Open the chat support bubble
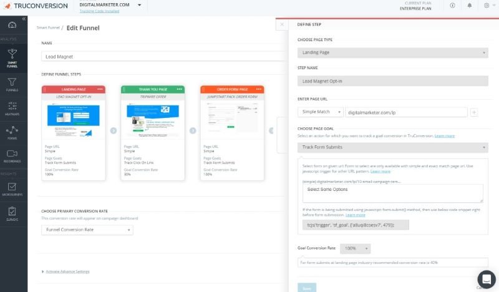Viewport: 499px width, 292px height. [x=487, y=280]
